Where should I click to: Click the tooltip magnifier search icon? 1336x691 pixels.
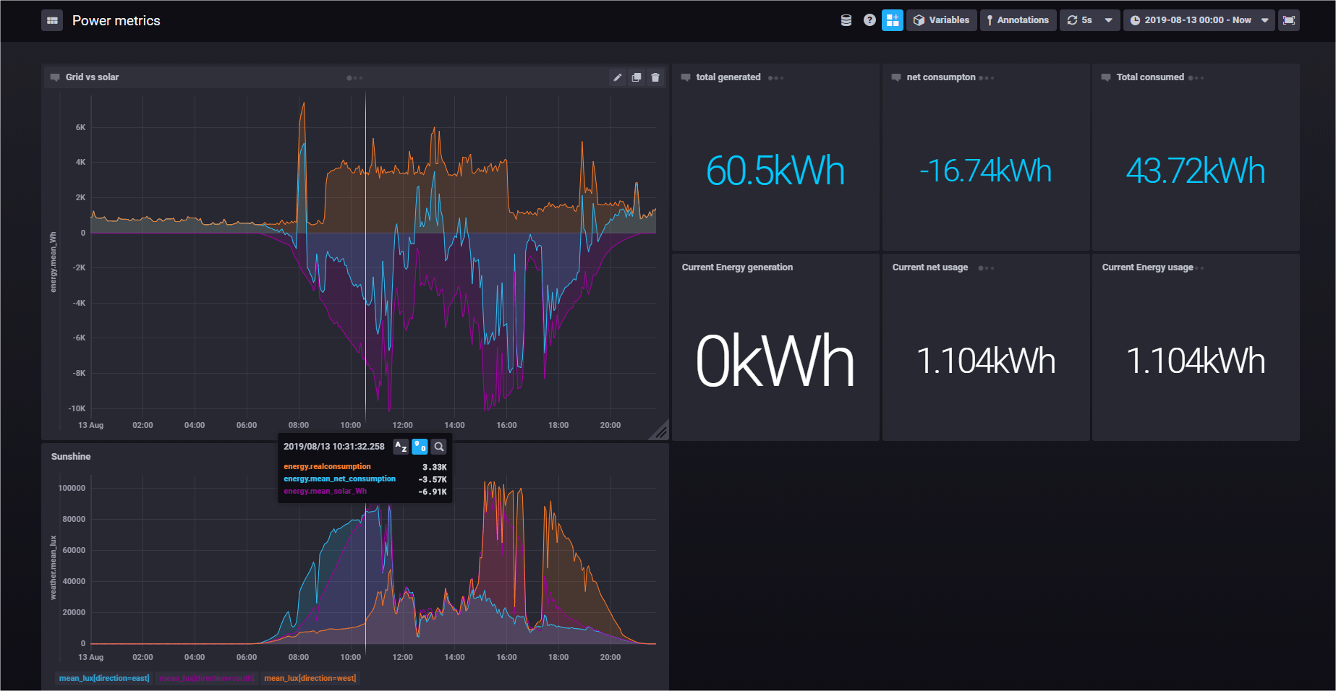tap(439, 447)
